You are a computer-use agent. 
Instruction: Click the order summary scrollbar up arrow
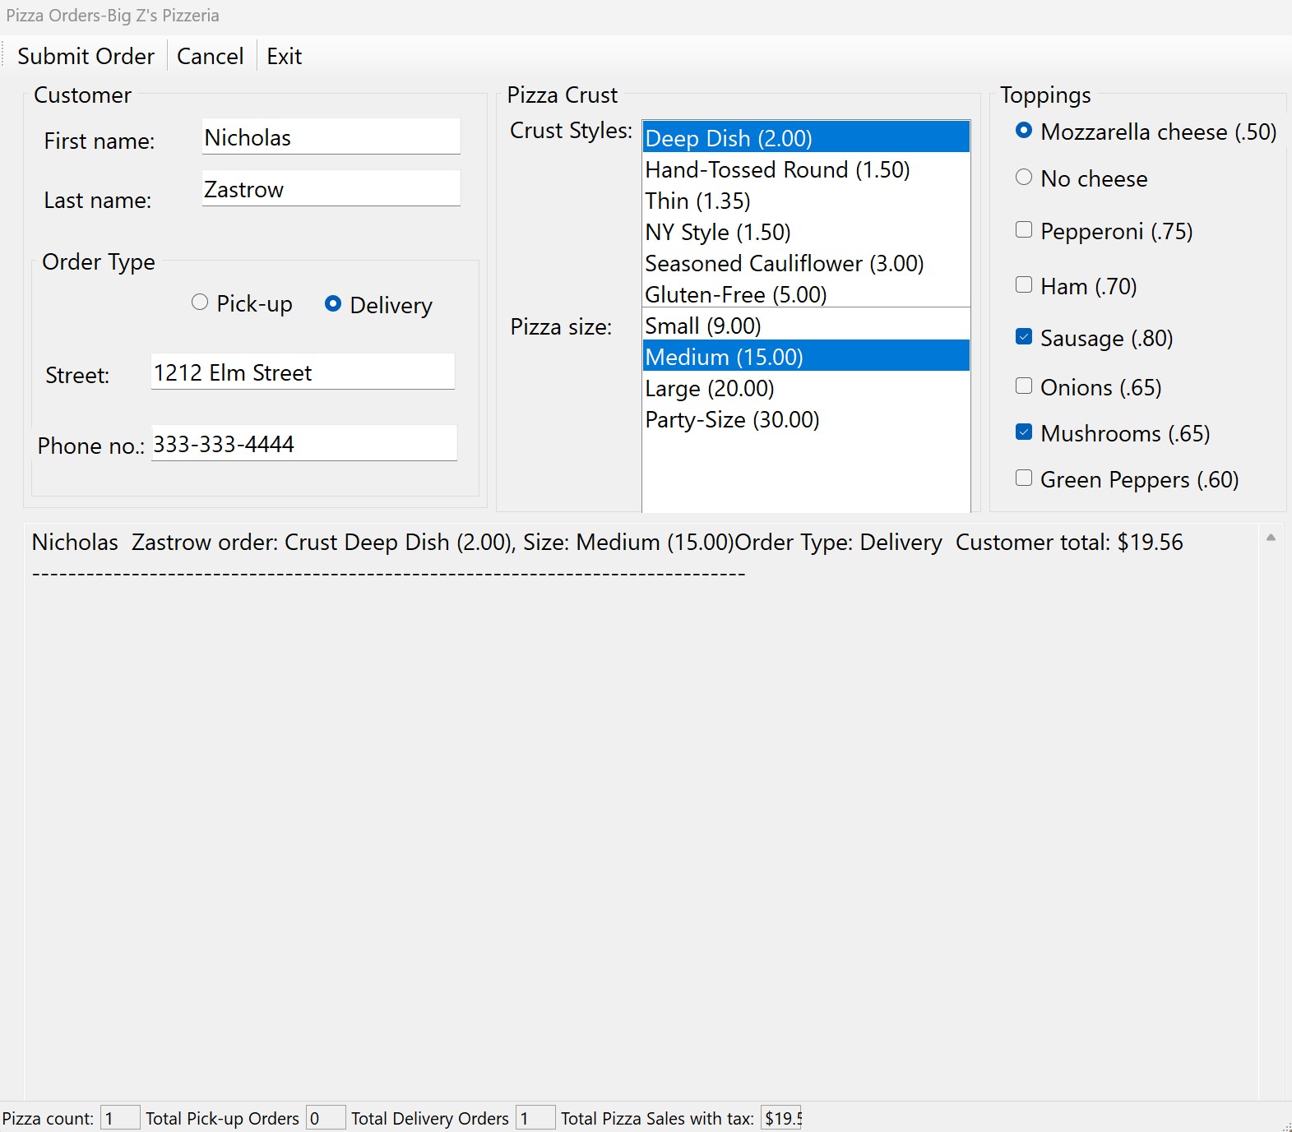click(1271, 538)
